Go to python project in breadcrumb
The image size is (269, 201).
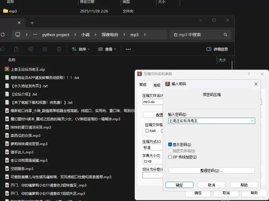point(55,35)
